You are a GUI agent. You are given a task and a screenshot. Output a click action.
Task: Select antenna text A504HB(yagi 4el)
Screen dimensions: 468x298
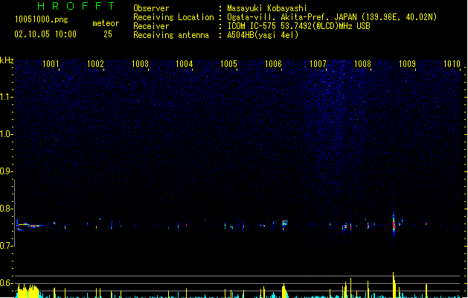(263, 35)
